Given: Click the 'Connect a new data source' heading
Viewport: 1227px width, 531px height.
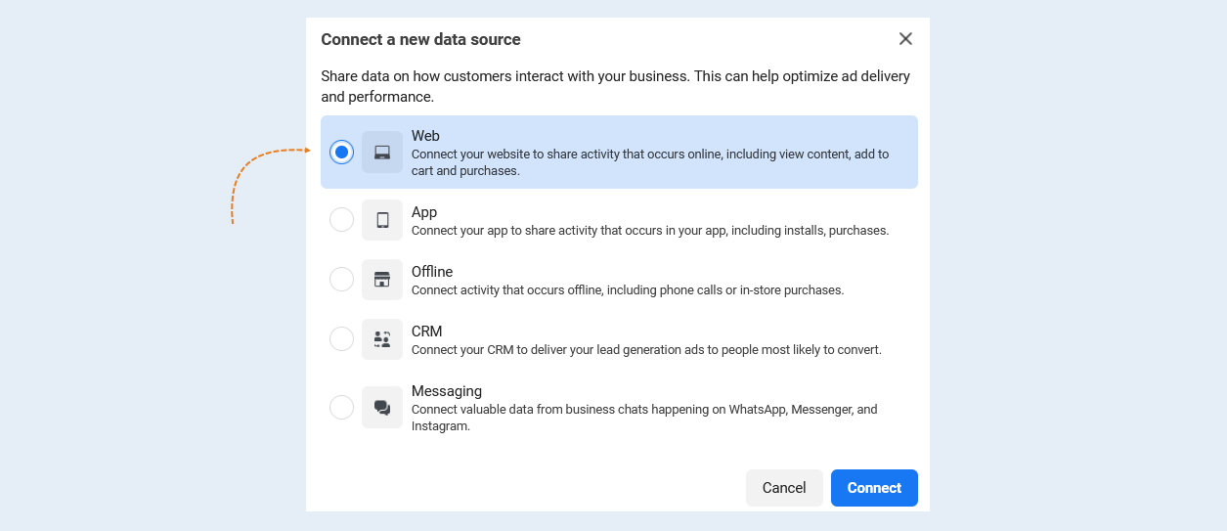Looking at the screenshot, I should (x=420, y=39).
